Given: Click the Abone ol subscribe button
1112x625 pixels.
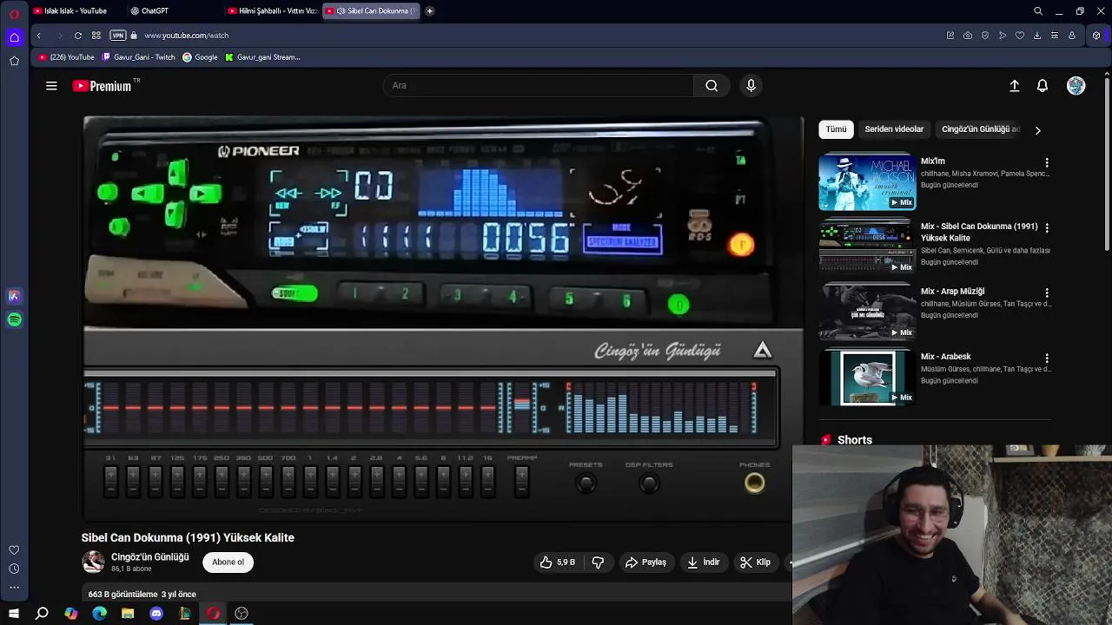Looking at the screenshot, I should (228, 562).
